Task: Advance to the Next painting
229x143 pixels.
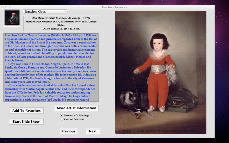Action: 93,131
